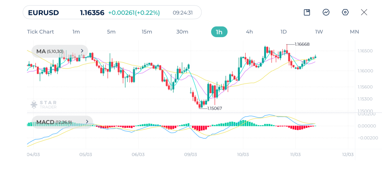Select the 15m timeframe

pyautogui.click(x=147, y=32)
